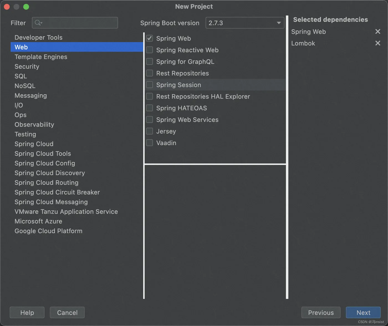Check the Jersey checkbox
The width and height of the screenshot is (388, 326).
[x=149, y=131]
